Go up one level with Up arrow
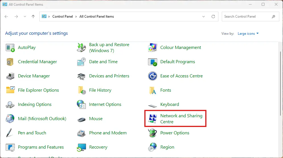 (33, 17)
